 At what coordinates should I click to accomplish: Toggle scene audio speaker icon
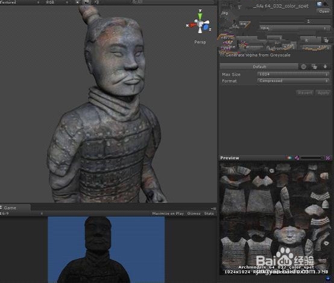[x=96, y=2]
